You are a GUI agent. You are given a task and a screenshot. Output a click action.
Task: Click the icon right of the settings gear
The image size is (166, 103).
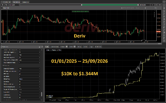[x=6, y=5]
